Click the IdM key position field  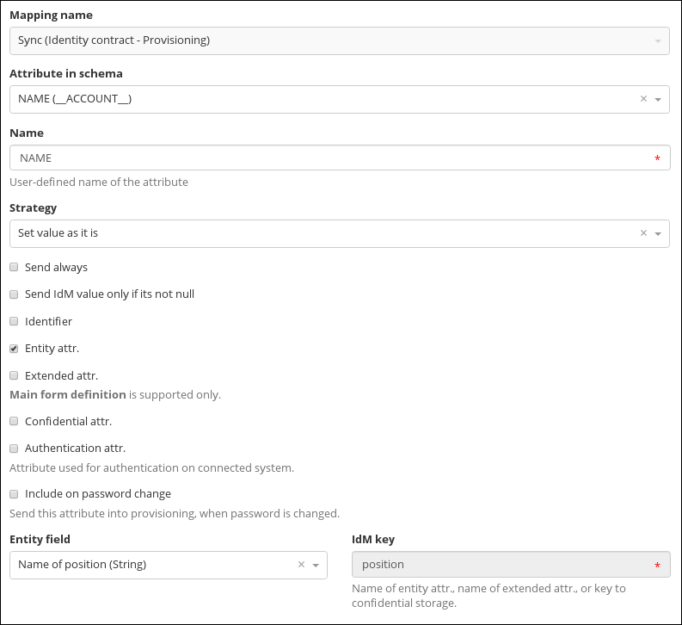pos(511,565)
